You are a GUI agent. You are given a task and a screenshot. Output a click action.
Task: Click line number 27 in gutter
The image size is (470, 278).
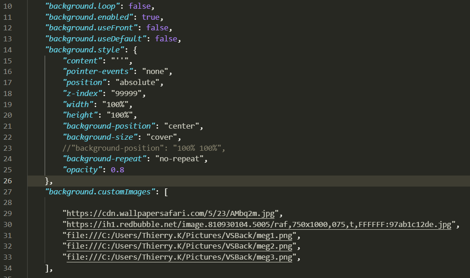click(7, 192)
